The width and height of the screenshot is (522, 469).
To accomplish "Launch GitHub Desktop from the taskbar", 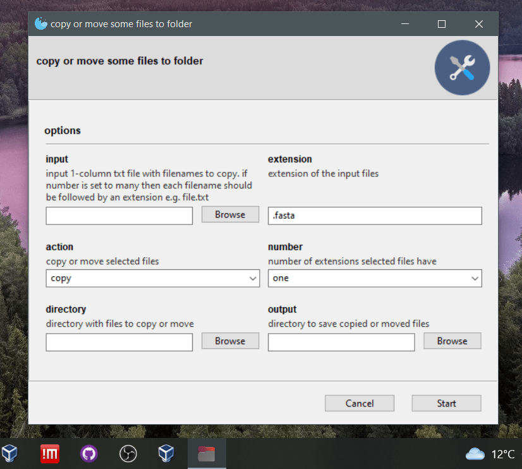I will tap(88, 453).
